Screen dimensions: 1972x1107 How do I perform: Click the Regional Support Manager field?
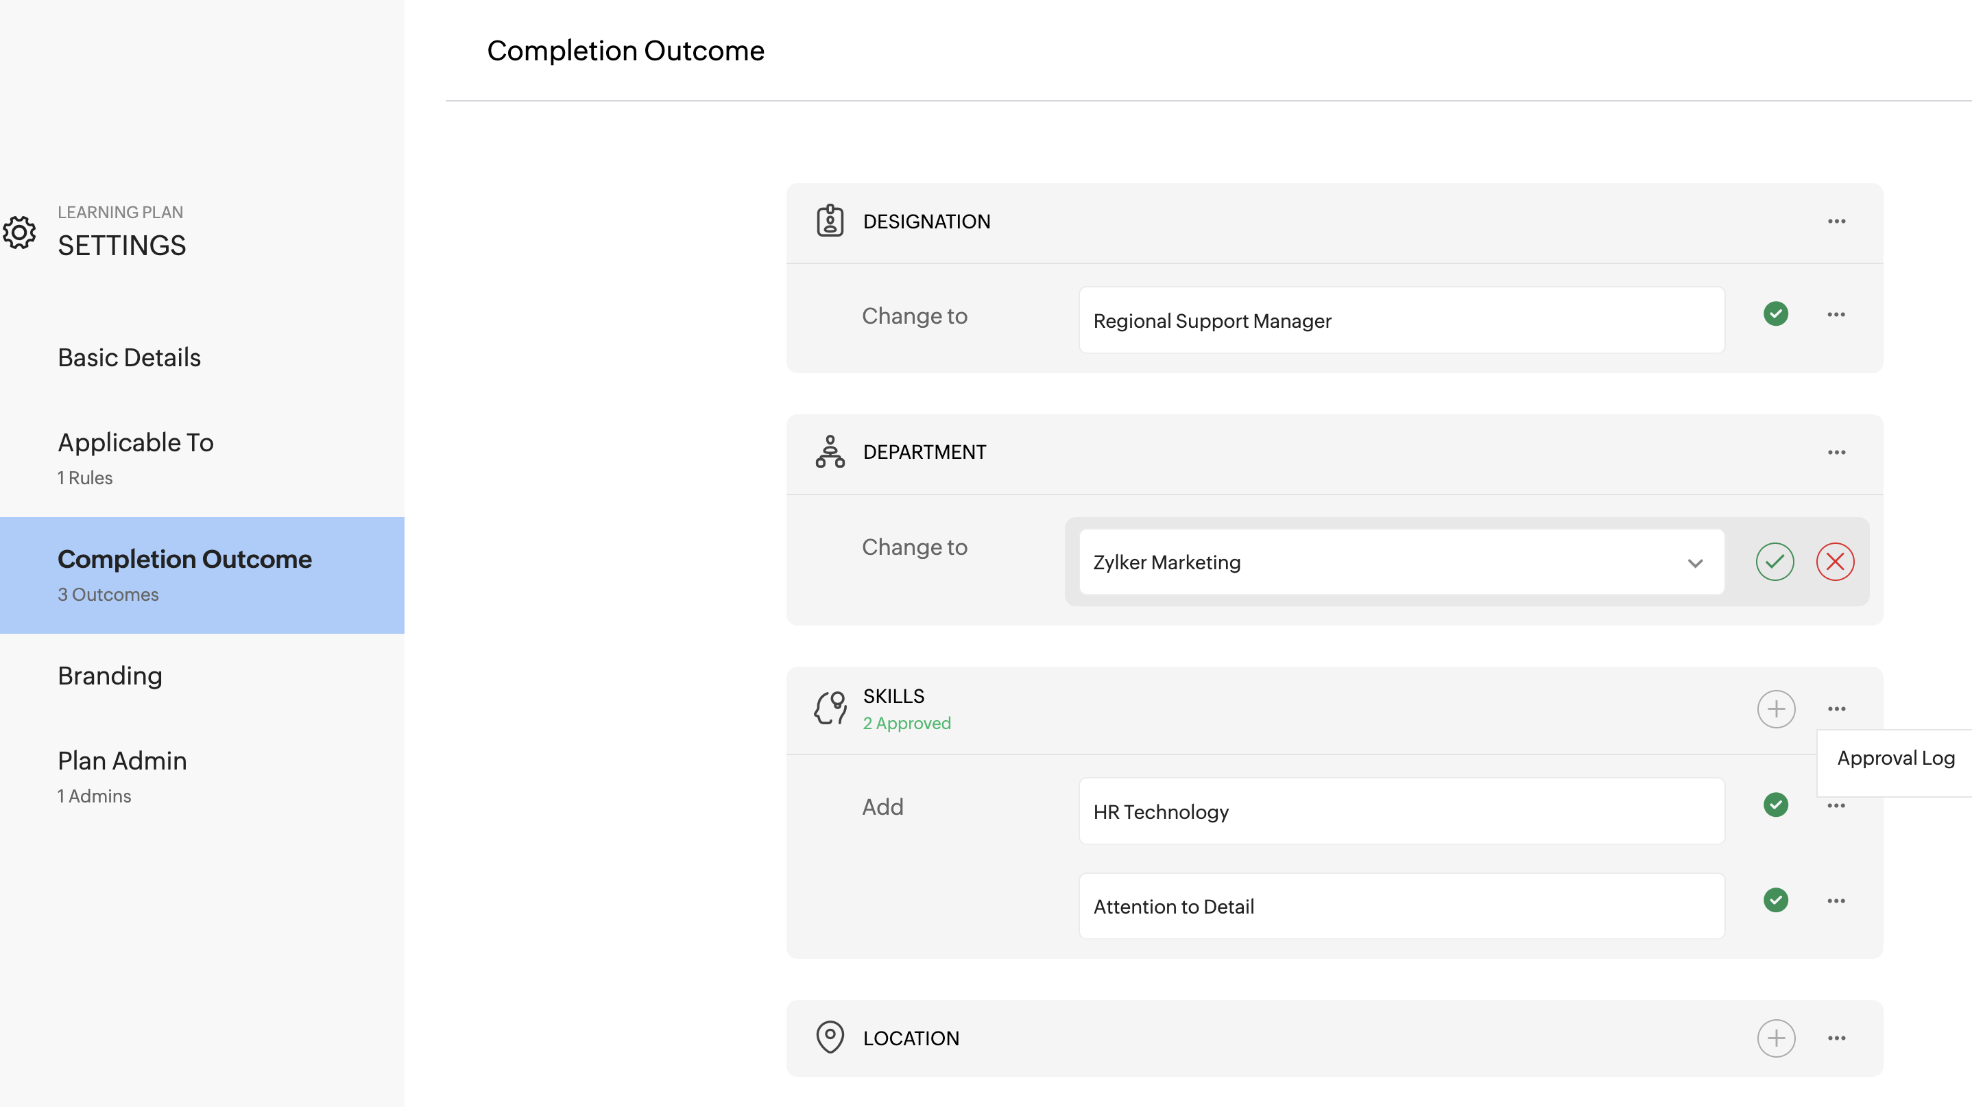(1401, 321)
